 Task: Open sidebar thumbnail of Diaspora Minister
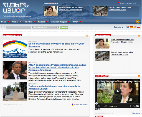click(x=102, y=44)
